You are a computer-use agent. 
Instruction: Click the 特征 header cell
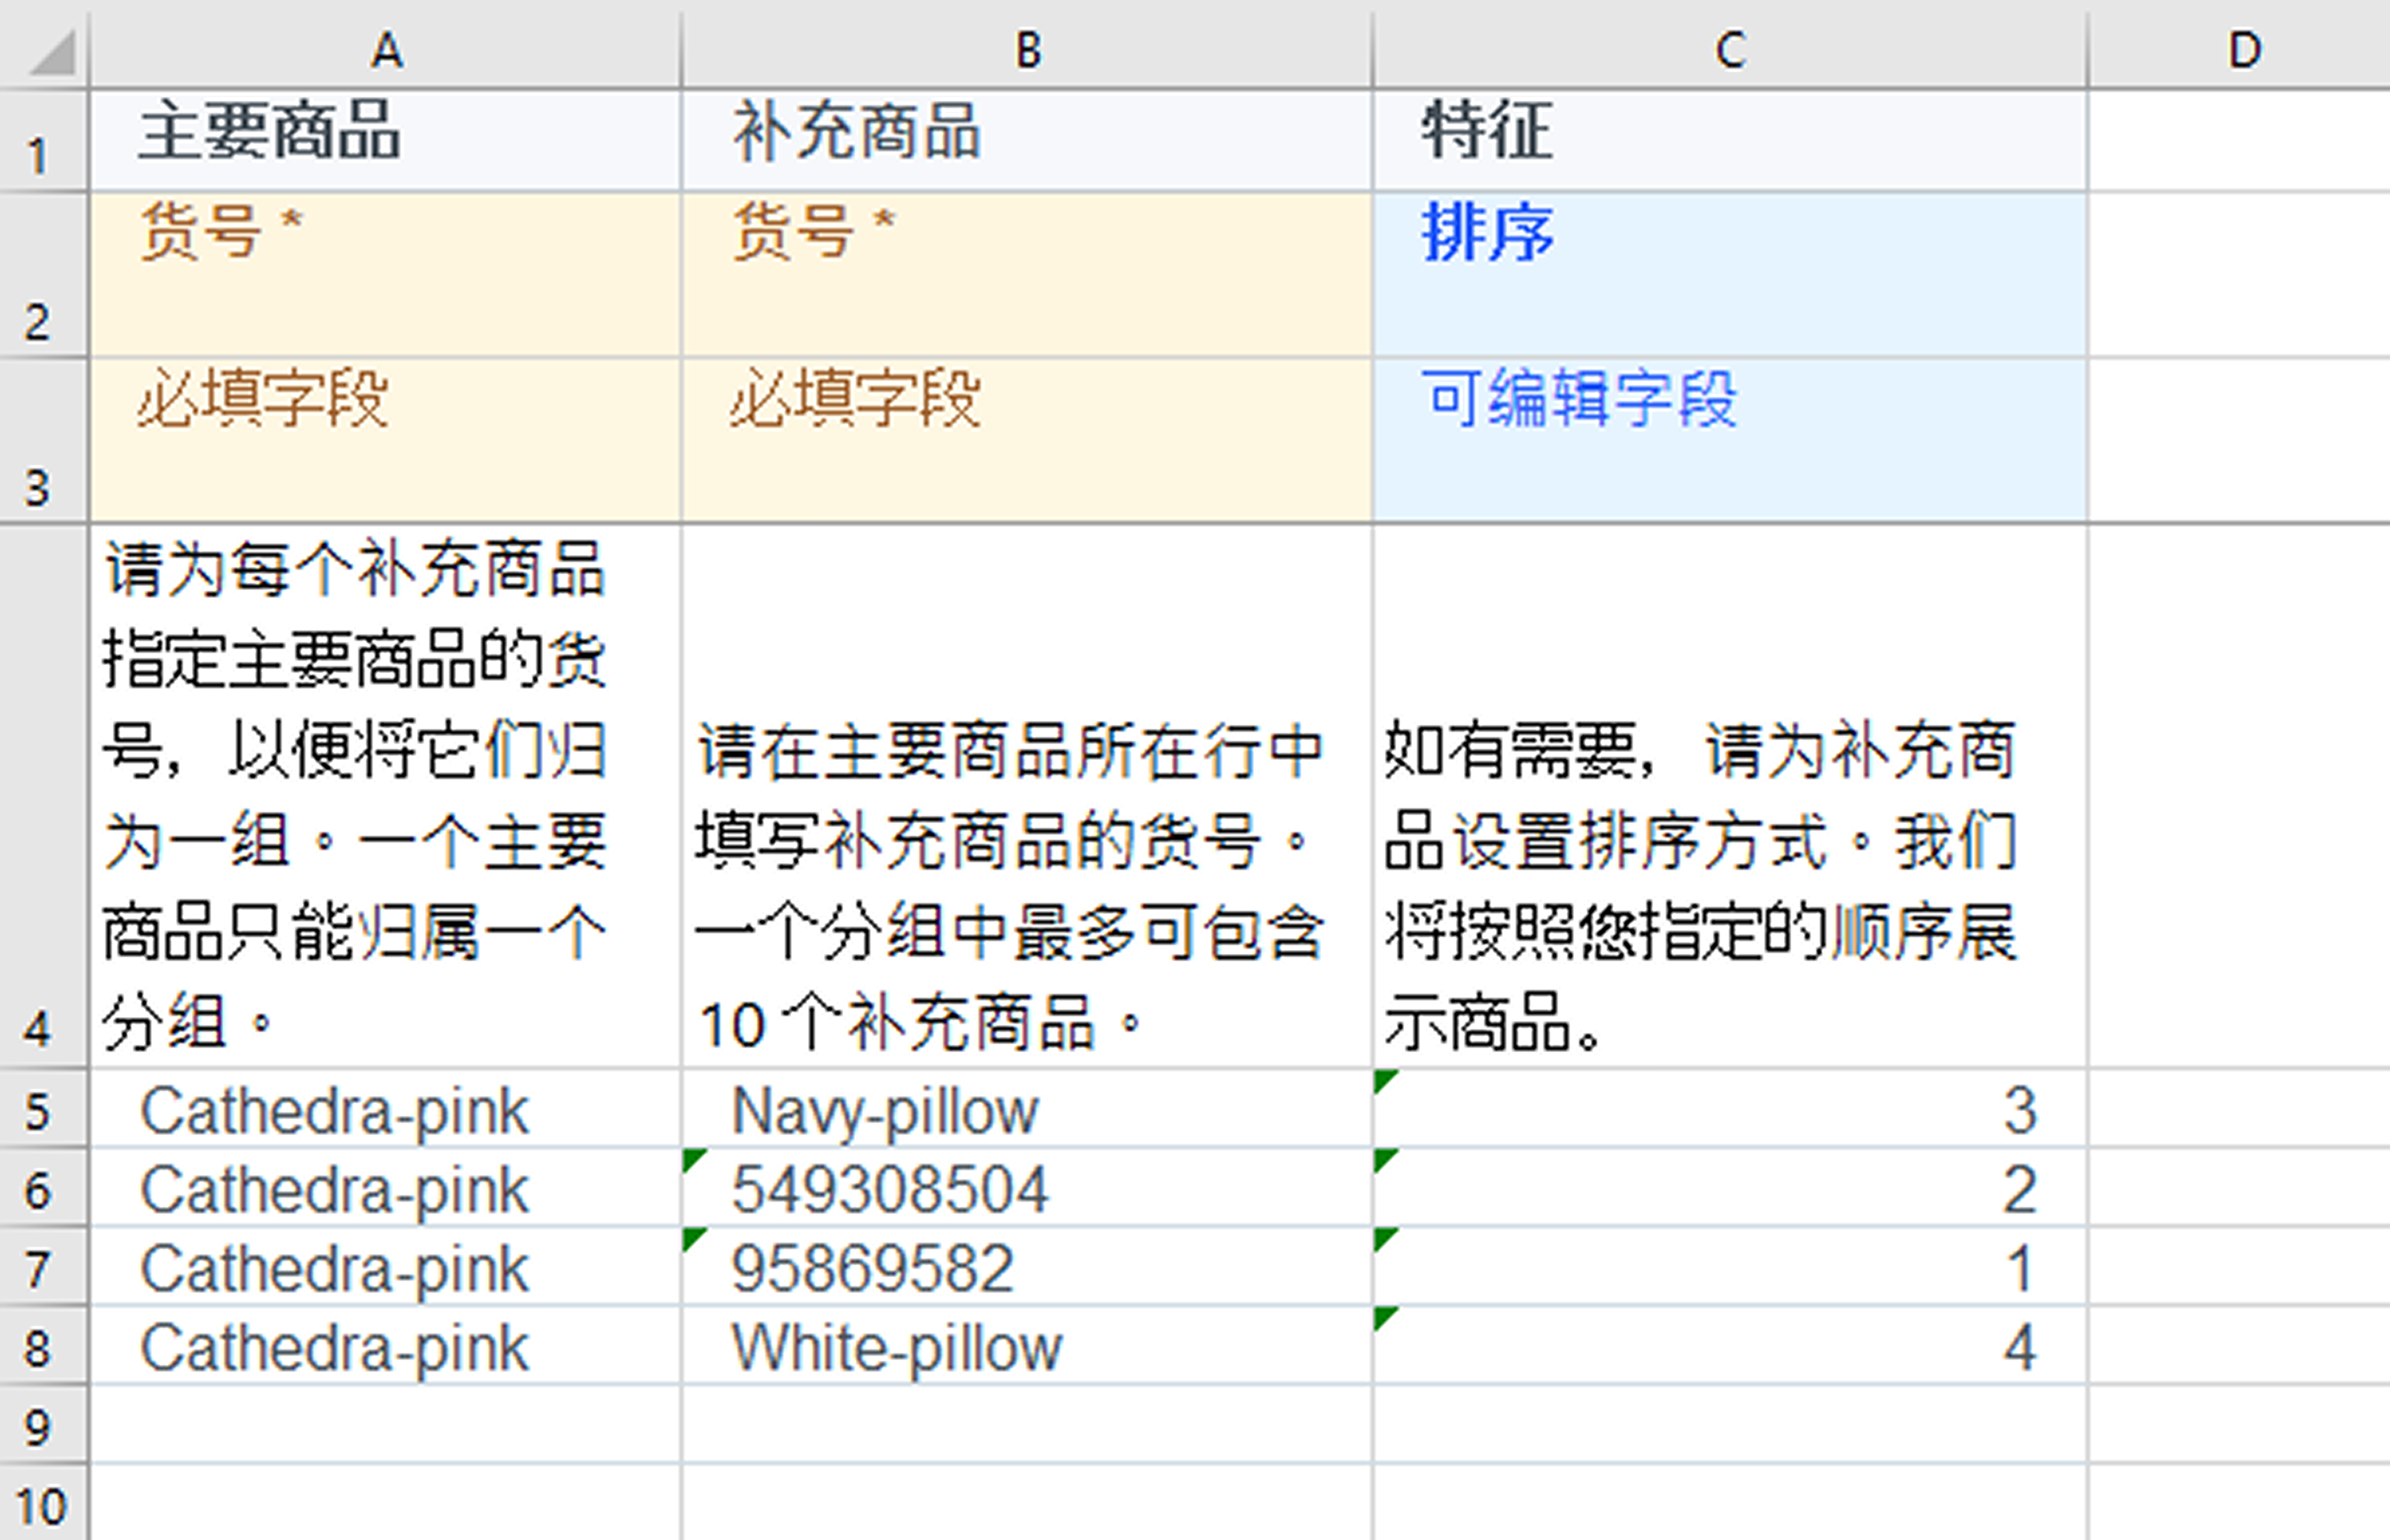point(1486,132)
